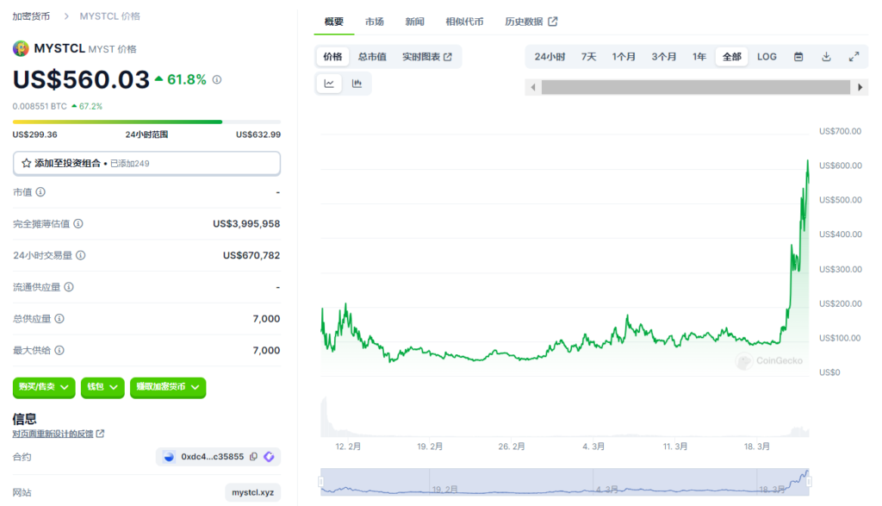Click the US$670,782 volume value
Screen dimensions: 882x506
coord(252,255)
